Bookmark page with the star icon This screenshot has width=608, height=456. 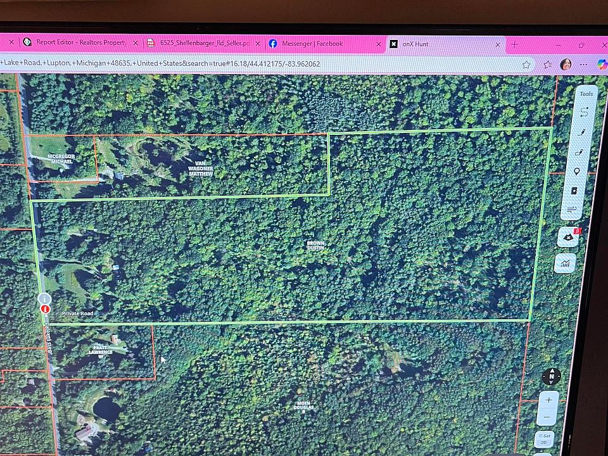(526, 64)
